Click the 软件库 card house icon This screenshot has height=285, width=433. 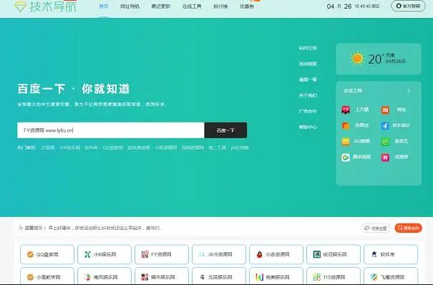374,254
